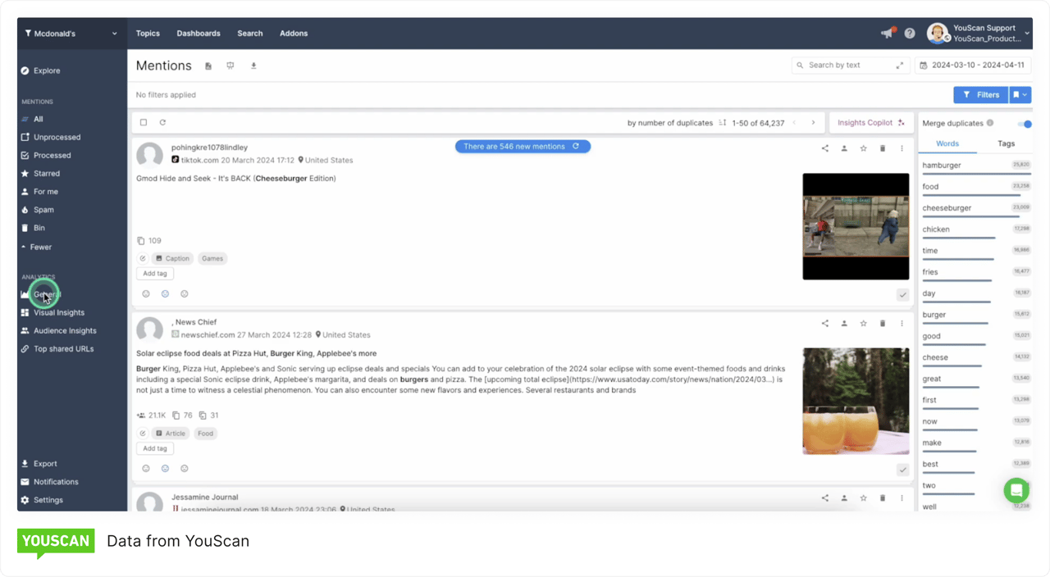
Task: Click the refresh icon beside select-all checkbox
Action: (162, 122)
